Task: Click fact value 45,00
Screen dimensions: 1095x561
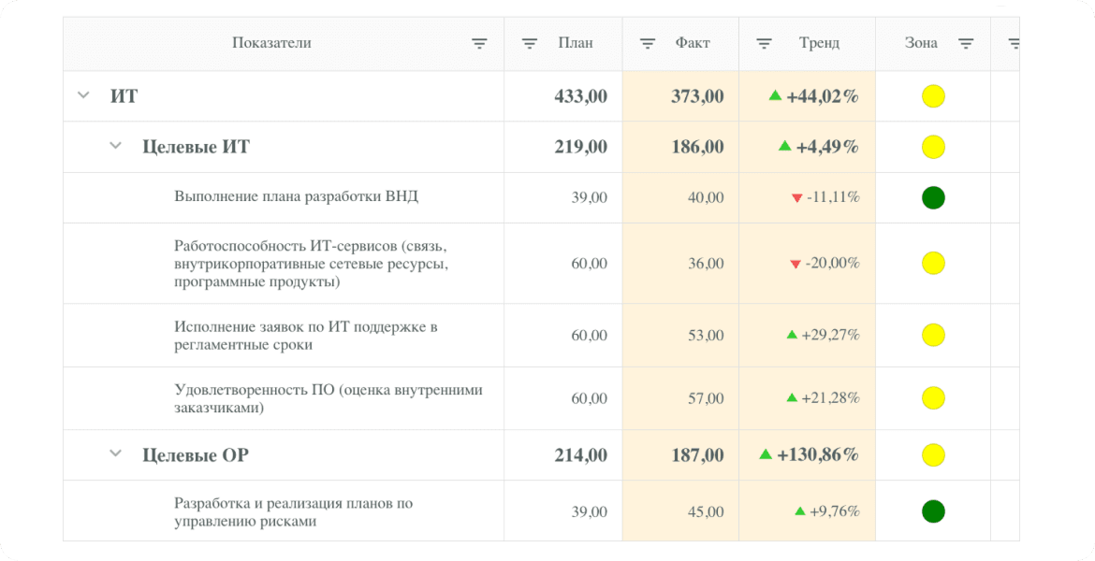Action: click(706, 512)
